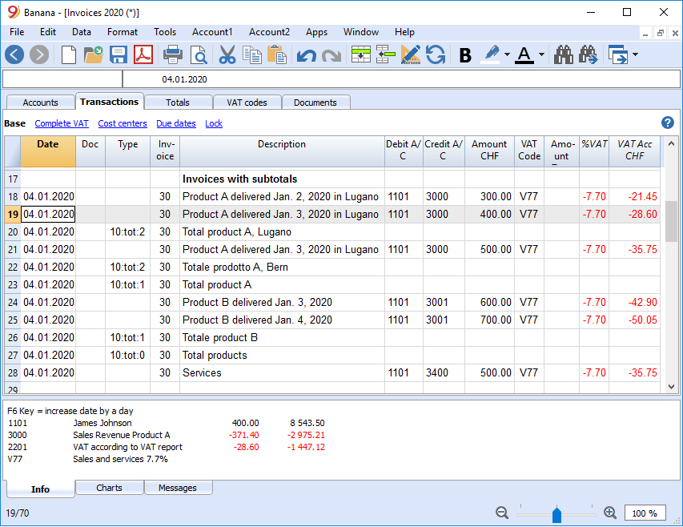
Task: Save the file using the floppy disk icon
Action: point(118,55)
